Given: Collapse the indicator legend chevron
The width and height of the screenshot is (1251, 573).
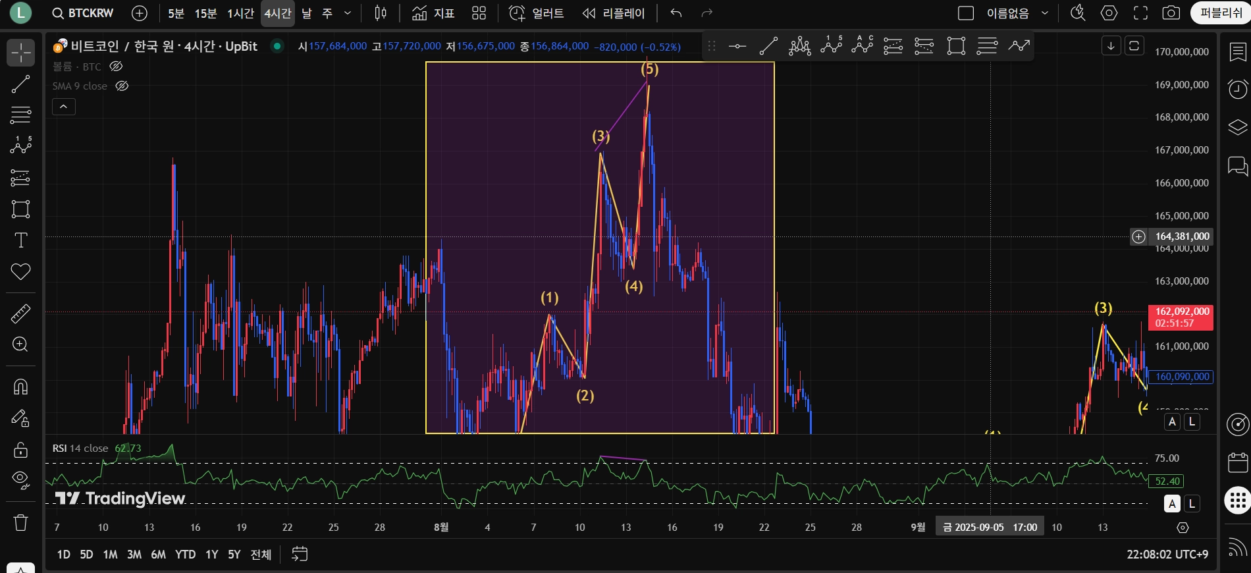Looking at the screenshot, I should tap(64, 107).
